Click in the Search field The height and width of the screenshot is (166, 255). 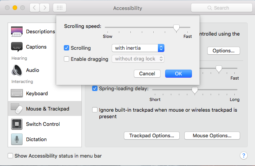click(x=221, y=8)
